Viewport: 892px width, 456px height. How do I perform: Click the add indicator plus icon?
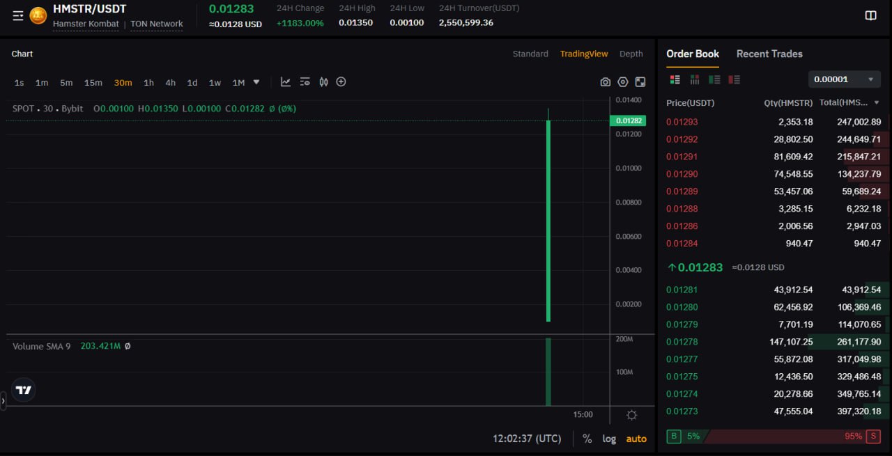[341, 82]
